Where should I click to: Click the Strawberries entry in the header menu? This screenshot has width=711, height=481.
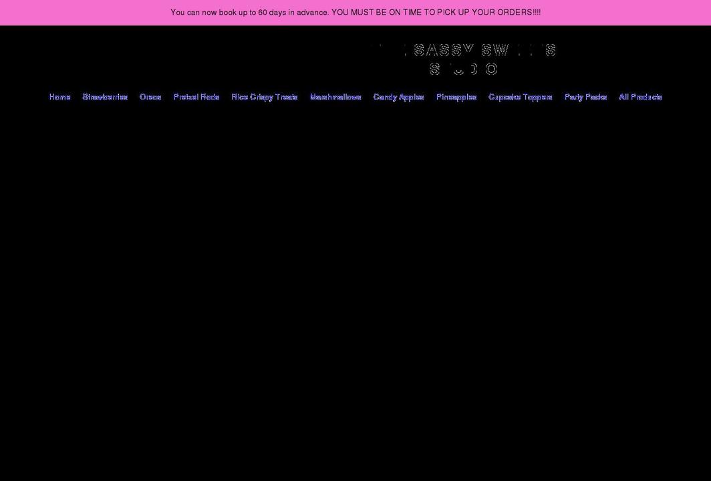105,96
